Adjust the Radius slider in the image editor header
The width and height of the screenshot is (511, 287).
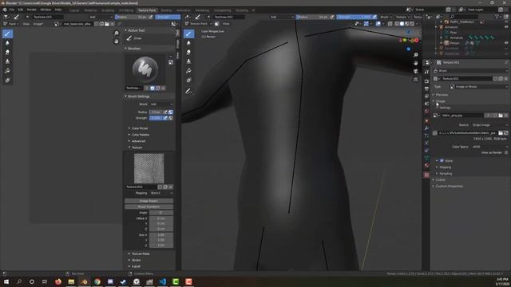coord(132,17)
